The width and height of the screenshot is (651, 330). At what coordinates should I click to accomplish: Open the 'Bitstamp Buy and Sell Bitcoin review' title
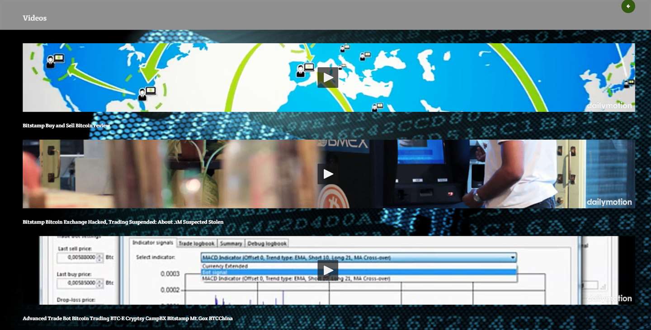pyautogui.click(x=66, y=125)
